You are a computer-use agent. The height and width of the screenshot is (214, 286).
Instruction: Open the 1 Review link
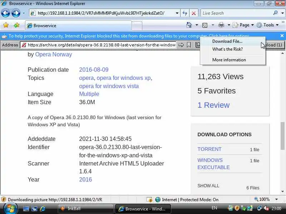point(213,105)
